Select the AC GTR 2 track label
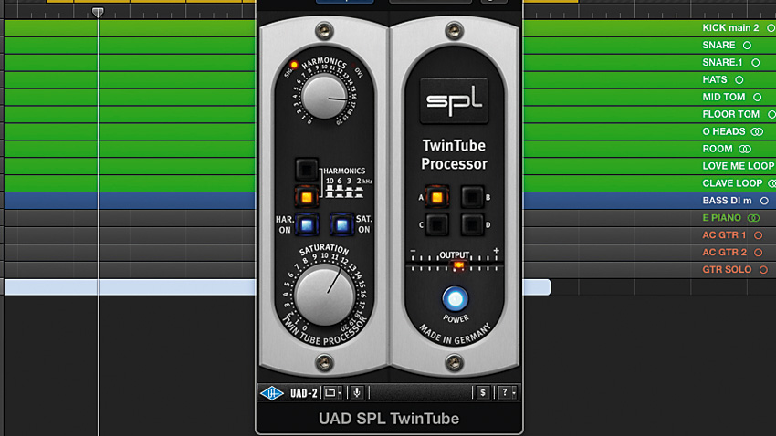The height and width of the screenshot is (436, 776). 725,253
